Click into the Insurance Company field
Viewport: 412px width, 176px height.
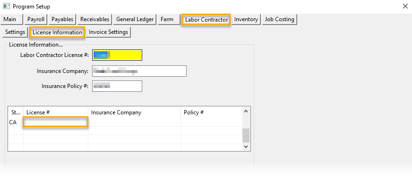(139, 71)
